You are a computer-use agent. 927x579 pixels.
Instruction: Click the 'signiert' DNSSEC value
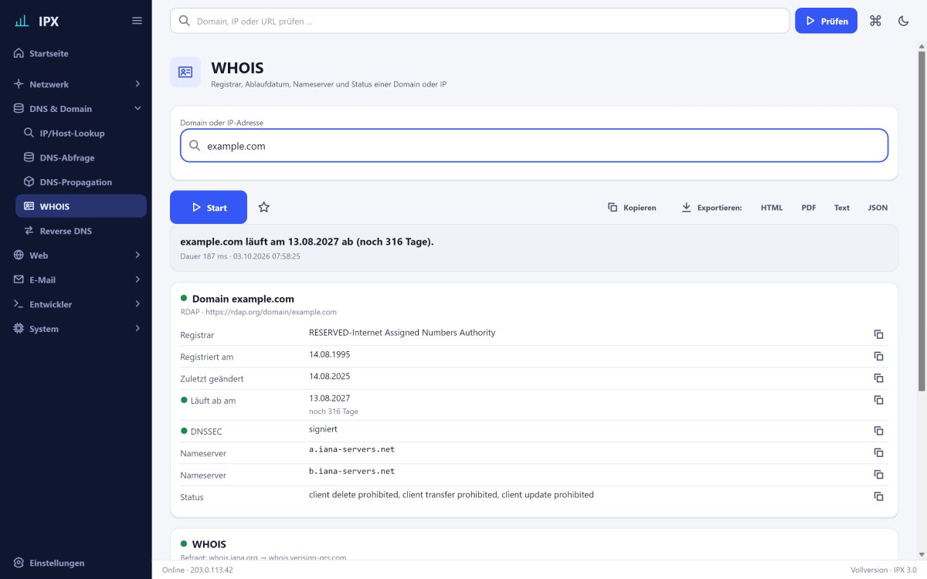323,428
